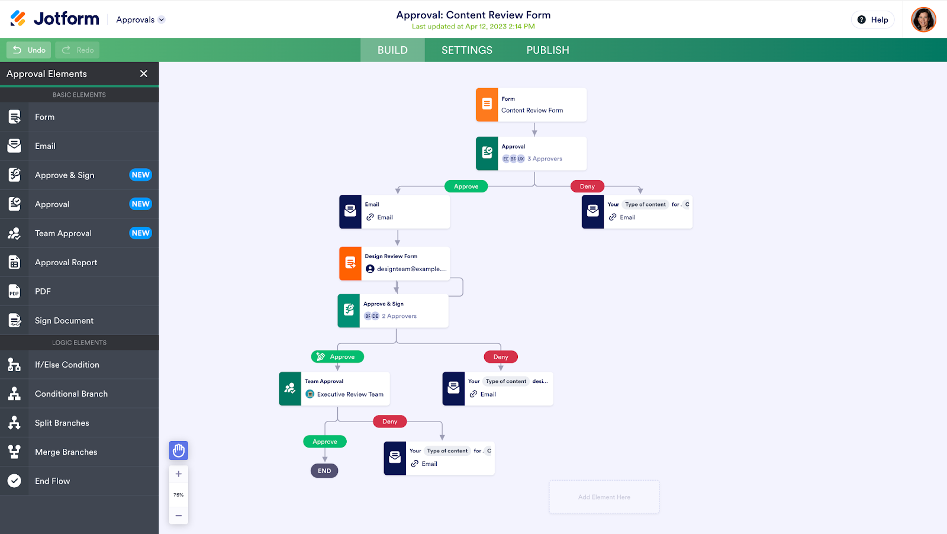Click the Merge Branches icon
The image size is (947, 534).
pos(14,452)
